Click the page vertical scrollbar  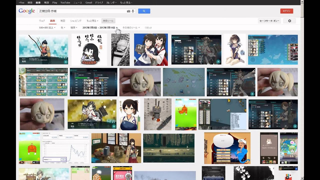coord(302,90)
